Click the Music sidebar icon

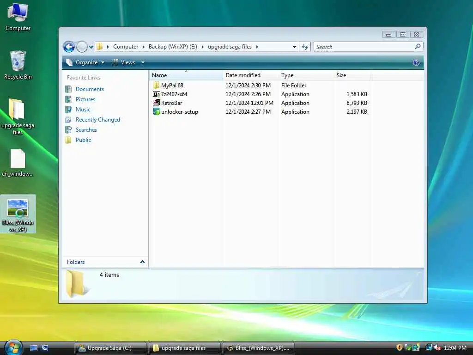point(68,109)
